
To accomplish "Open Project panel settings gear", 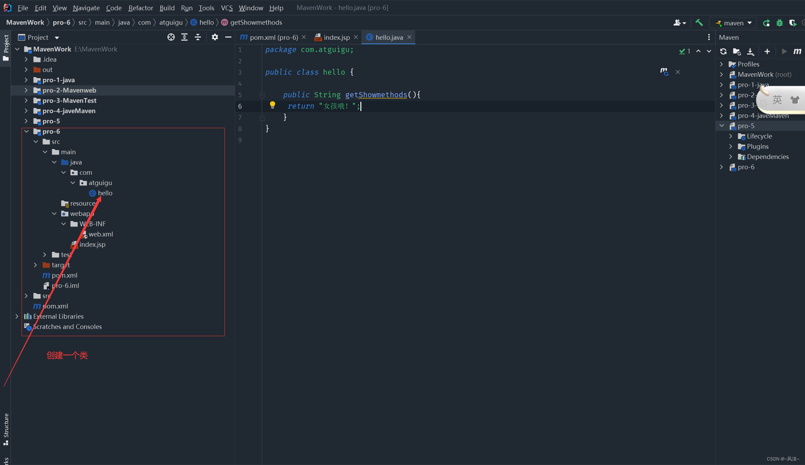I will [x=215, y=37].
